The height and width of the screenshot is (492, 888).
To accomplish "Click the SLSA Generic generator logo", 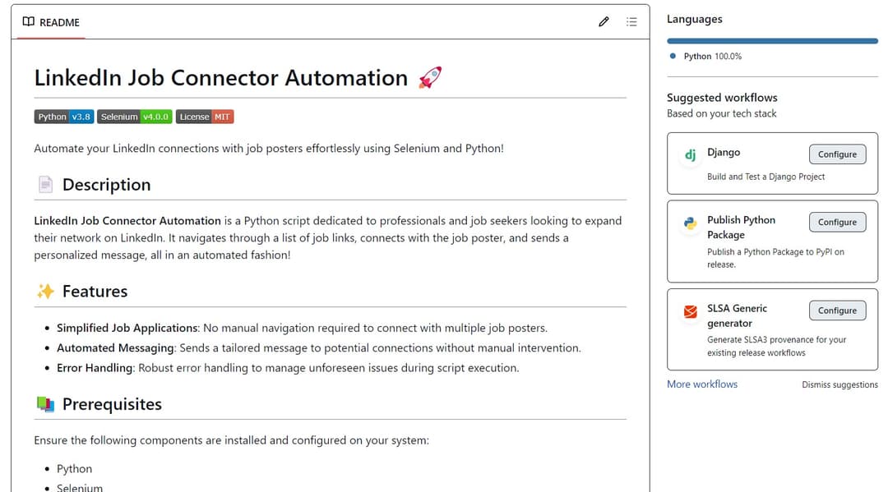I will click(691, 311).
